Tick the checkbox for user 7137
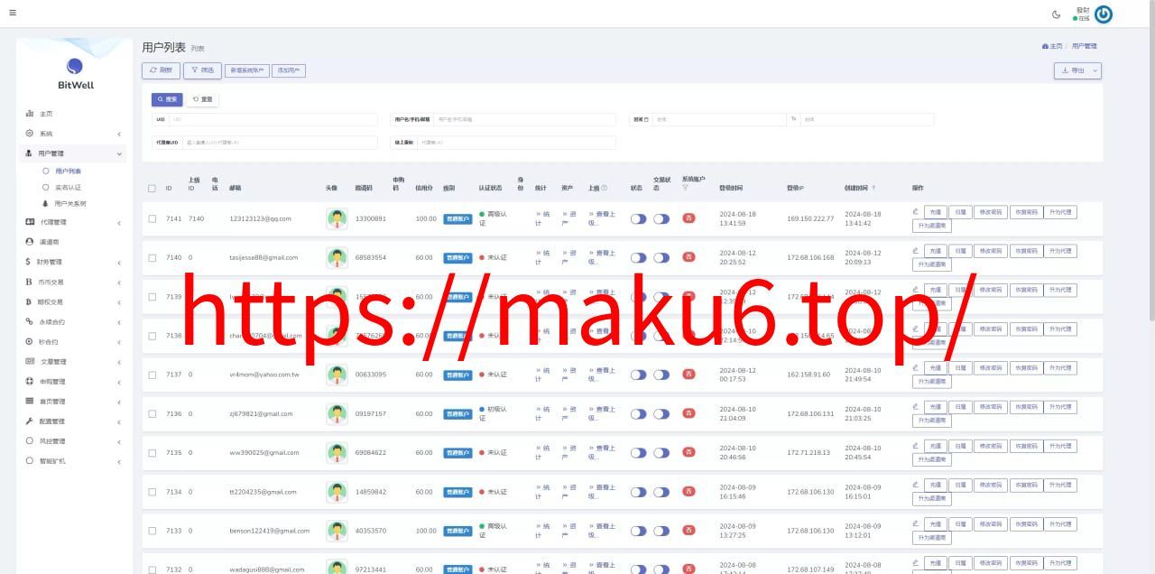Image resolution: width=1155 pixels, height=574 pixels. point(152,375)
